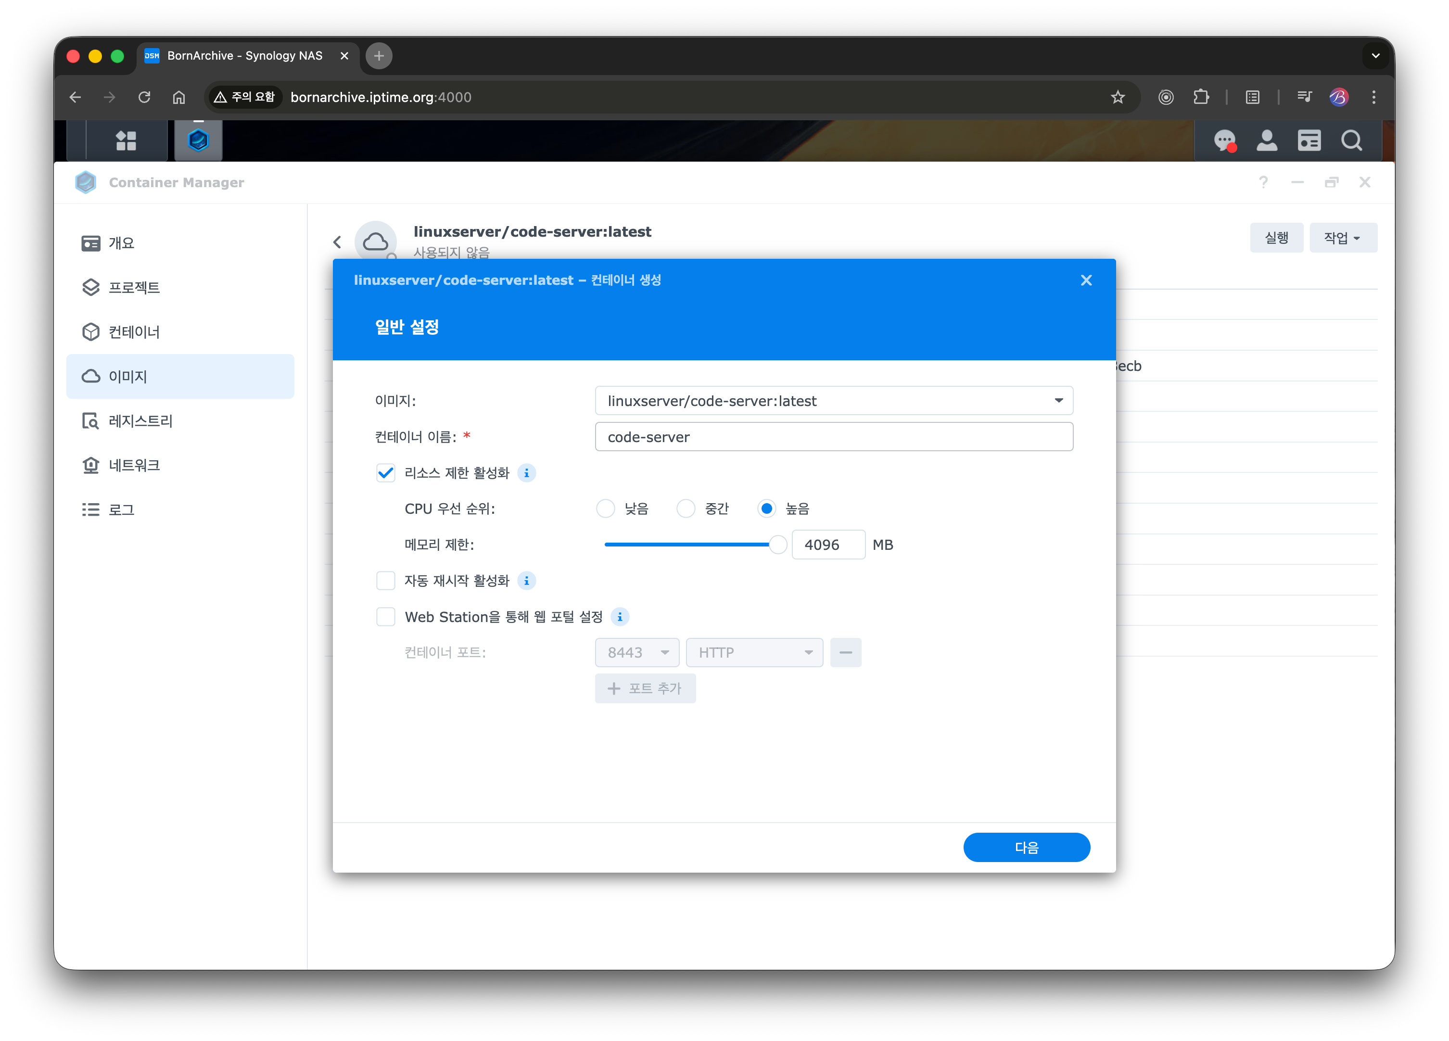Open the DSM widgets panel icon
This screenshot has width=1449, height=1041.
click(1309, 140)
